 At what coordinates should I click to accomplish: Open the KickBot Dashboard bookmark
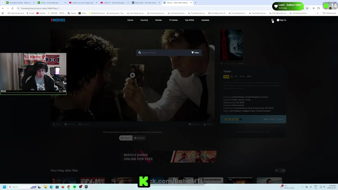pos(97,13)
